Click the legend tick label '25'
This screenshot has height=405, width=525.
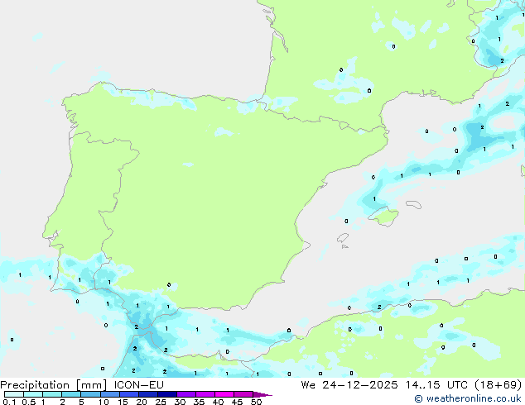[161, 402]
